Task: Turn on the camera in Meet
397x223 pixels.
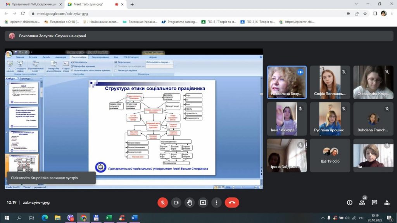Action: click(x=176, y=202)
